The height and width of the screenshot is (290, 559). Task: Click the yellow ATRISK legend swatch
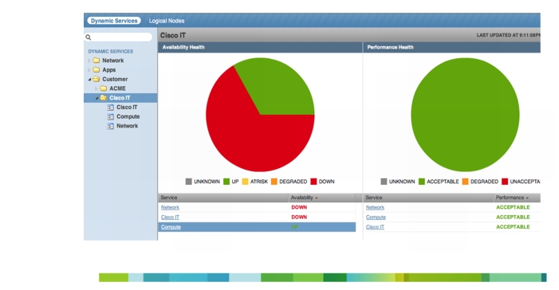[x=245, y=182]
